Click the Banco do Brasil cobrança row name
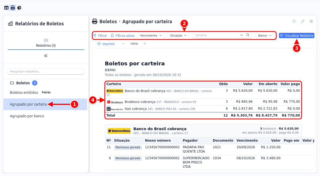320x176 pixels. (x=145, y=91)
